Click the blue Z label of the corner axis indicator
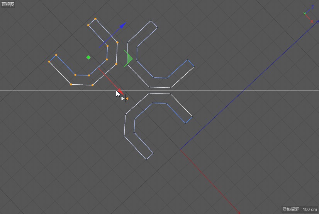Image resolution: width=319 pixels, height=214 pixels. coord(313,7)
